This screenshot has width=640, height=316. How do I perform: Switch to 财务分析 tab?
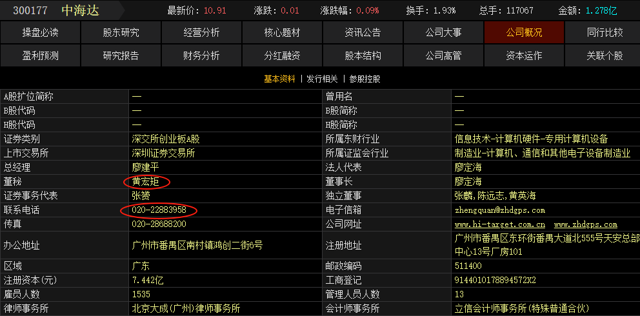coord(202,55)
